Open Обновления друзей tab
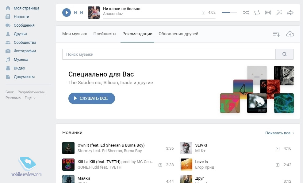This screenshot has height=183, width=303. click(178, 34)
